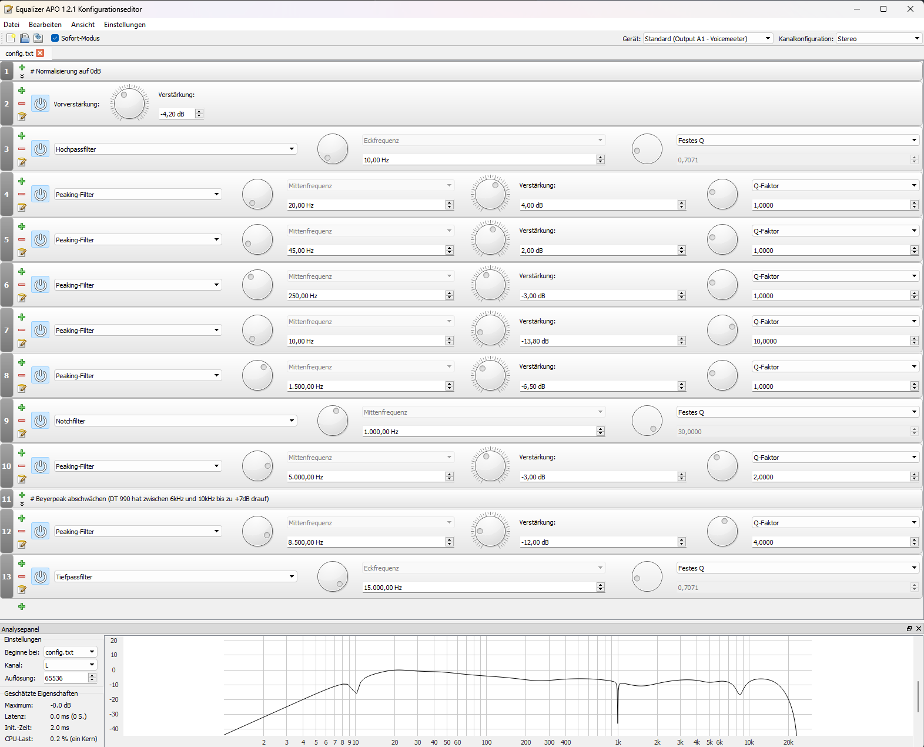Disable the 20,00 Hz peaking filter

tap(41, 195)
